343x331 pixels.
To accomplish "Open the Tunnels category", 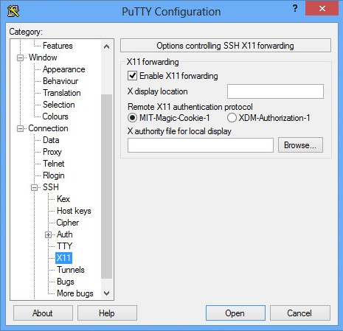I will (71, 270).
